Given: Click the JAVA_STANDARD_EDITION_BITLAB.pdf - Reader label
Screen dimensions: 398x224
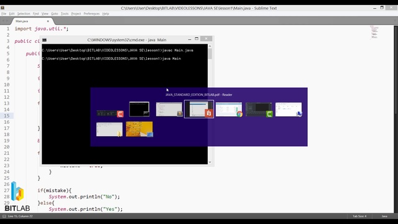Looking at the screenshot, I should click(199, 95).
